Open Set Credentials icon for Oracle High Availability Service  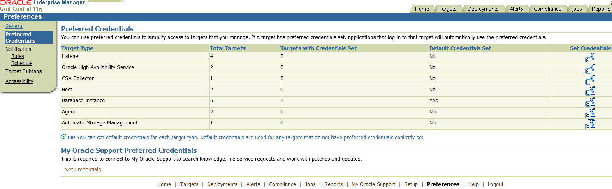point(591,69)
